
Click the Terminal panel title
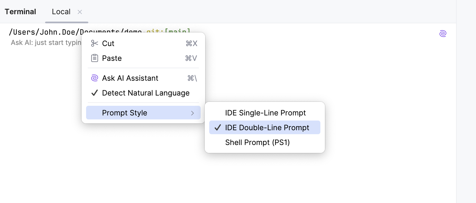20,12
